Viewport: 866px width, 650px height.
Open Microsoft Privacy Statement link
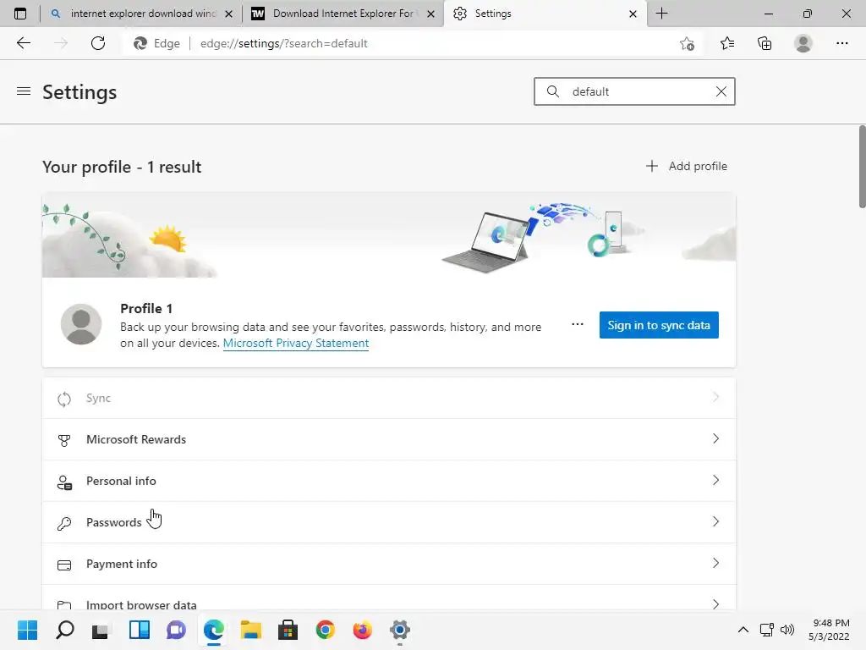coord(295,344)
